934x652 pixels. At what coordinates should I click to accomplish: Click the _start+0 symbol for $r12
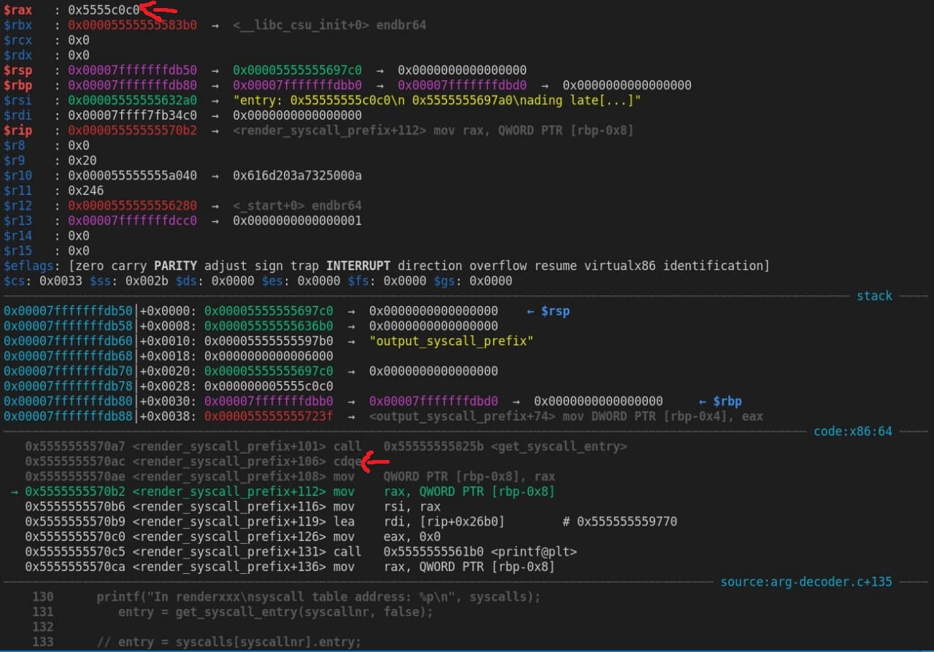click(x=297, y=205)
